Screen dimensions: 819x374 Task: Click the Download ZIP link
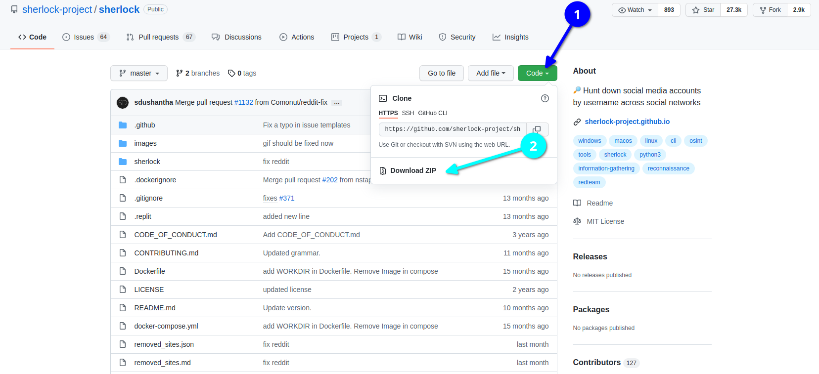(x=413, y=170)
